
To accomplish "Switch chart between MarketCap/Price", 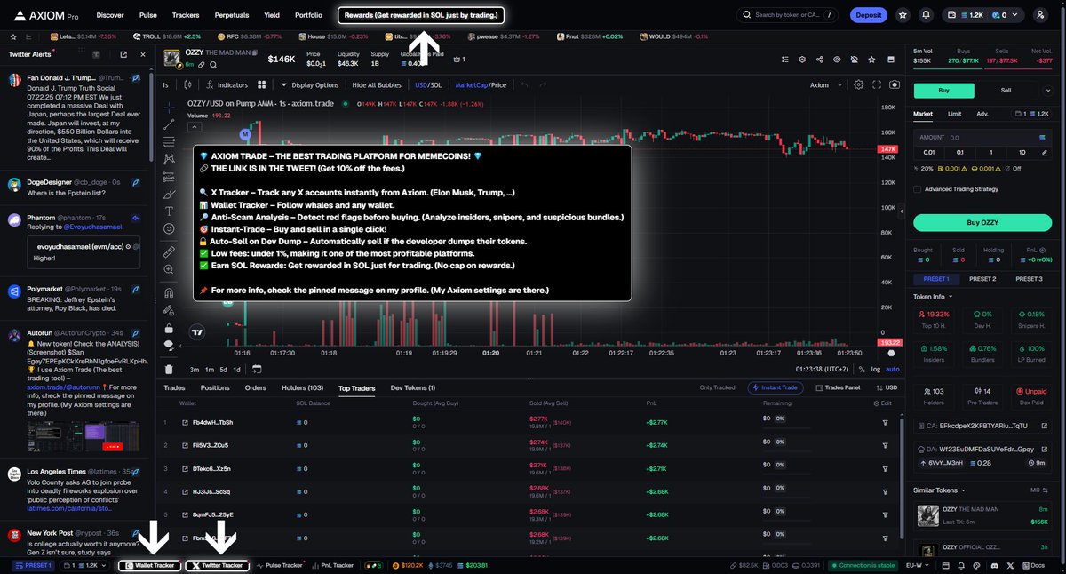I will click(x=481, y=85).
